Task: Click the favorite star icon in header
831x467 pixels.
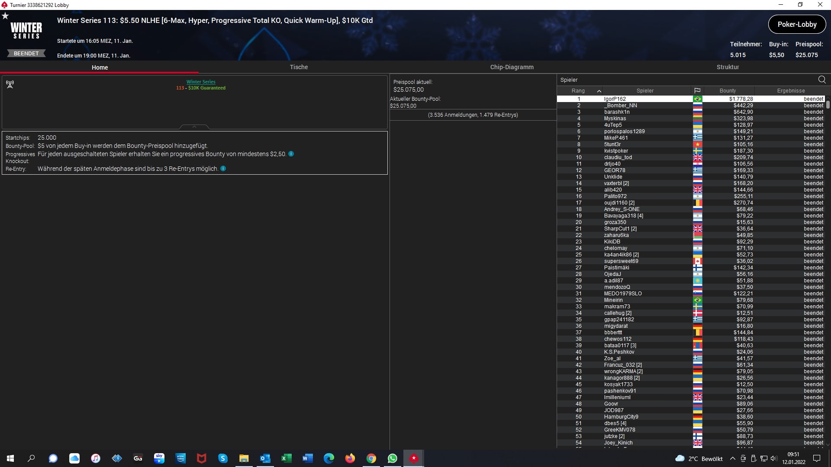Action: click(5, 16)
